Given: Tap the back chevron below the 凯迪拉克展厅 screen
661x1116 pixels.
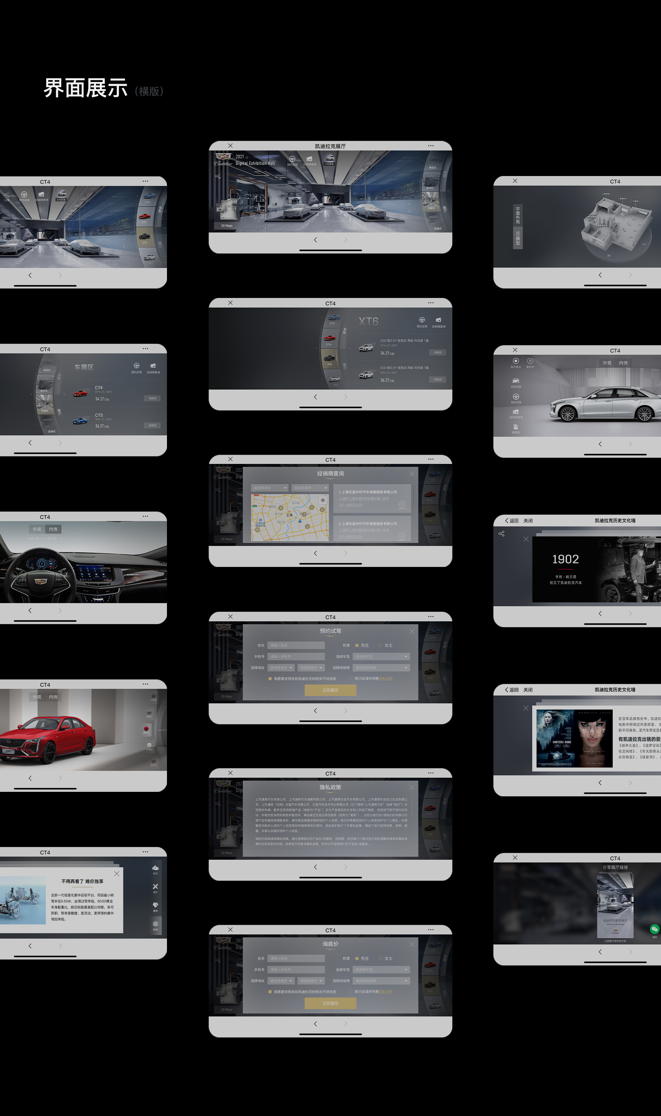Looking at the screenshot, I should (x=315, y=240).
